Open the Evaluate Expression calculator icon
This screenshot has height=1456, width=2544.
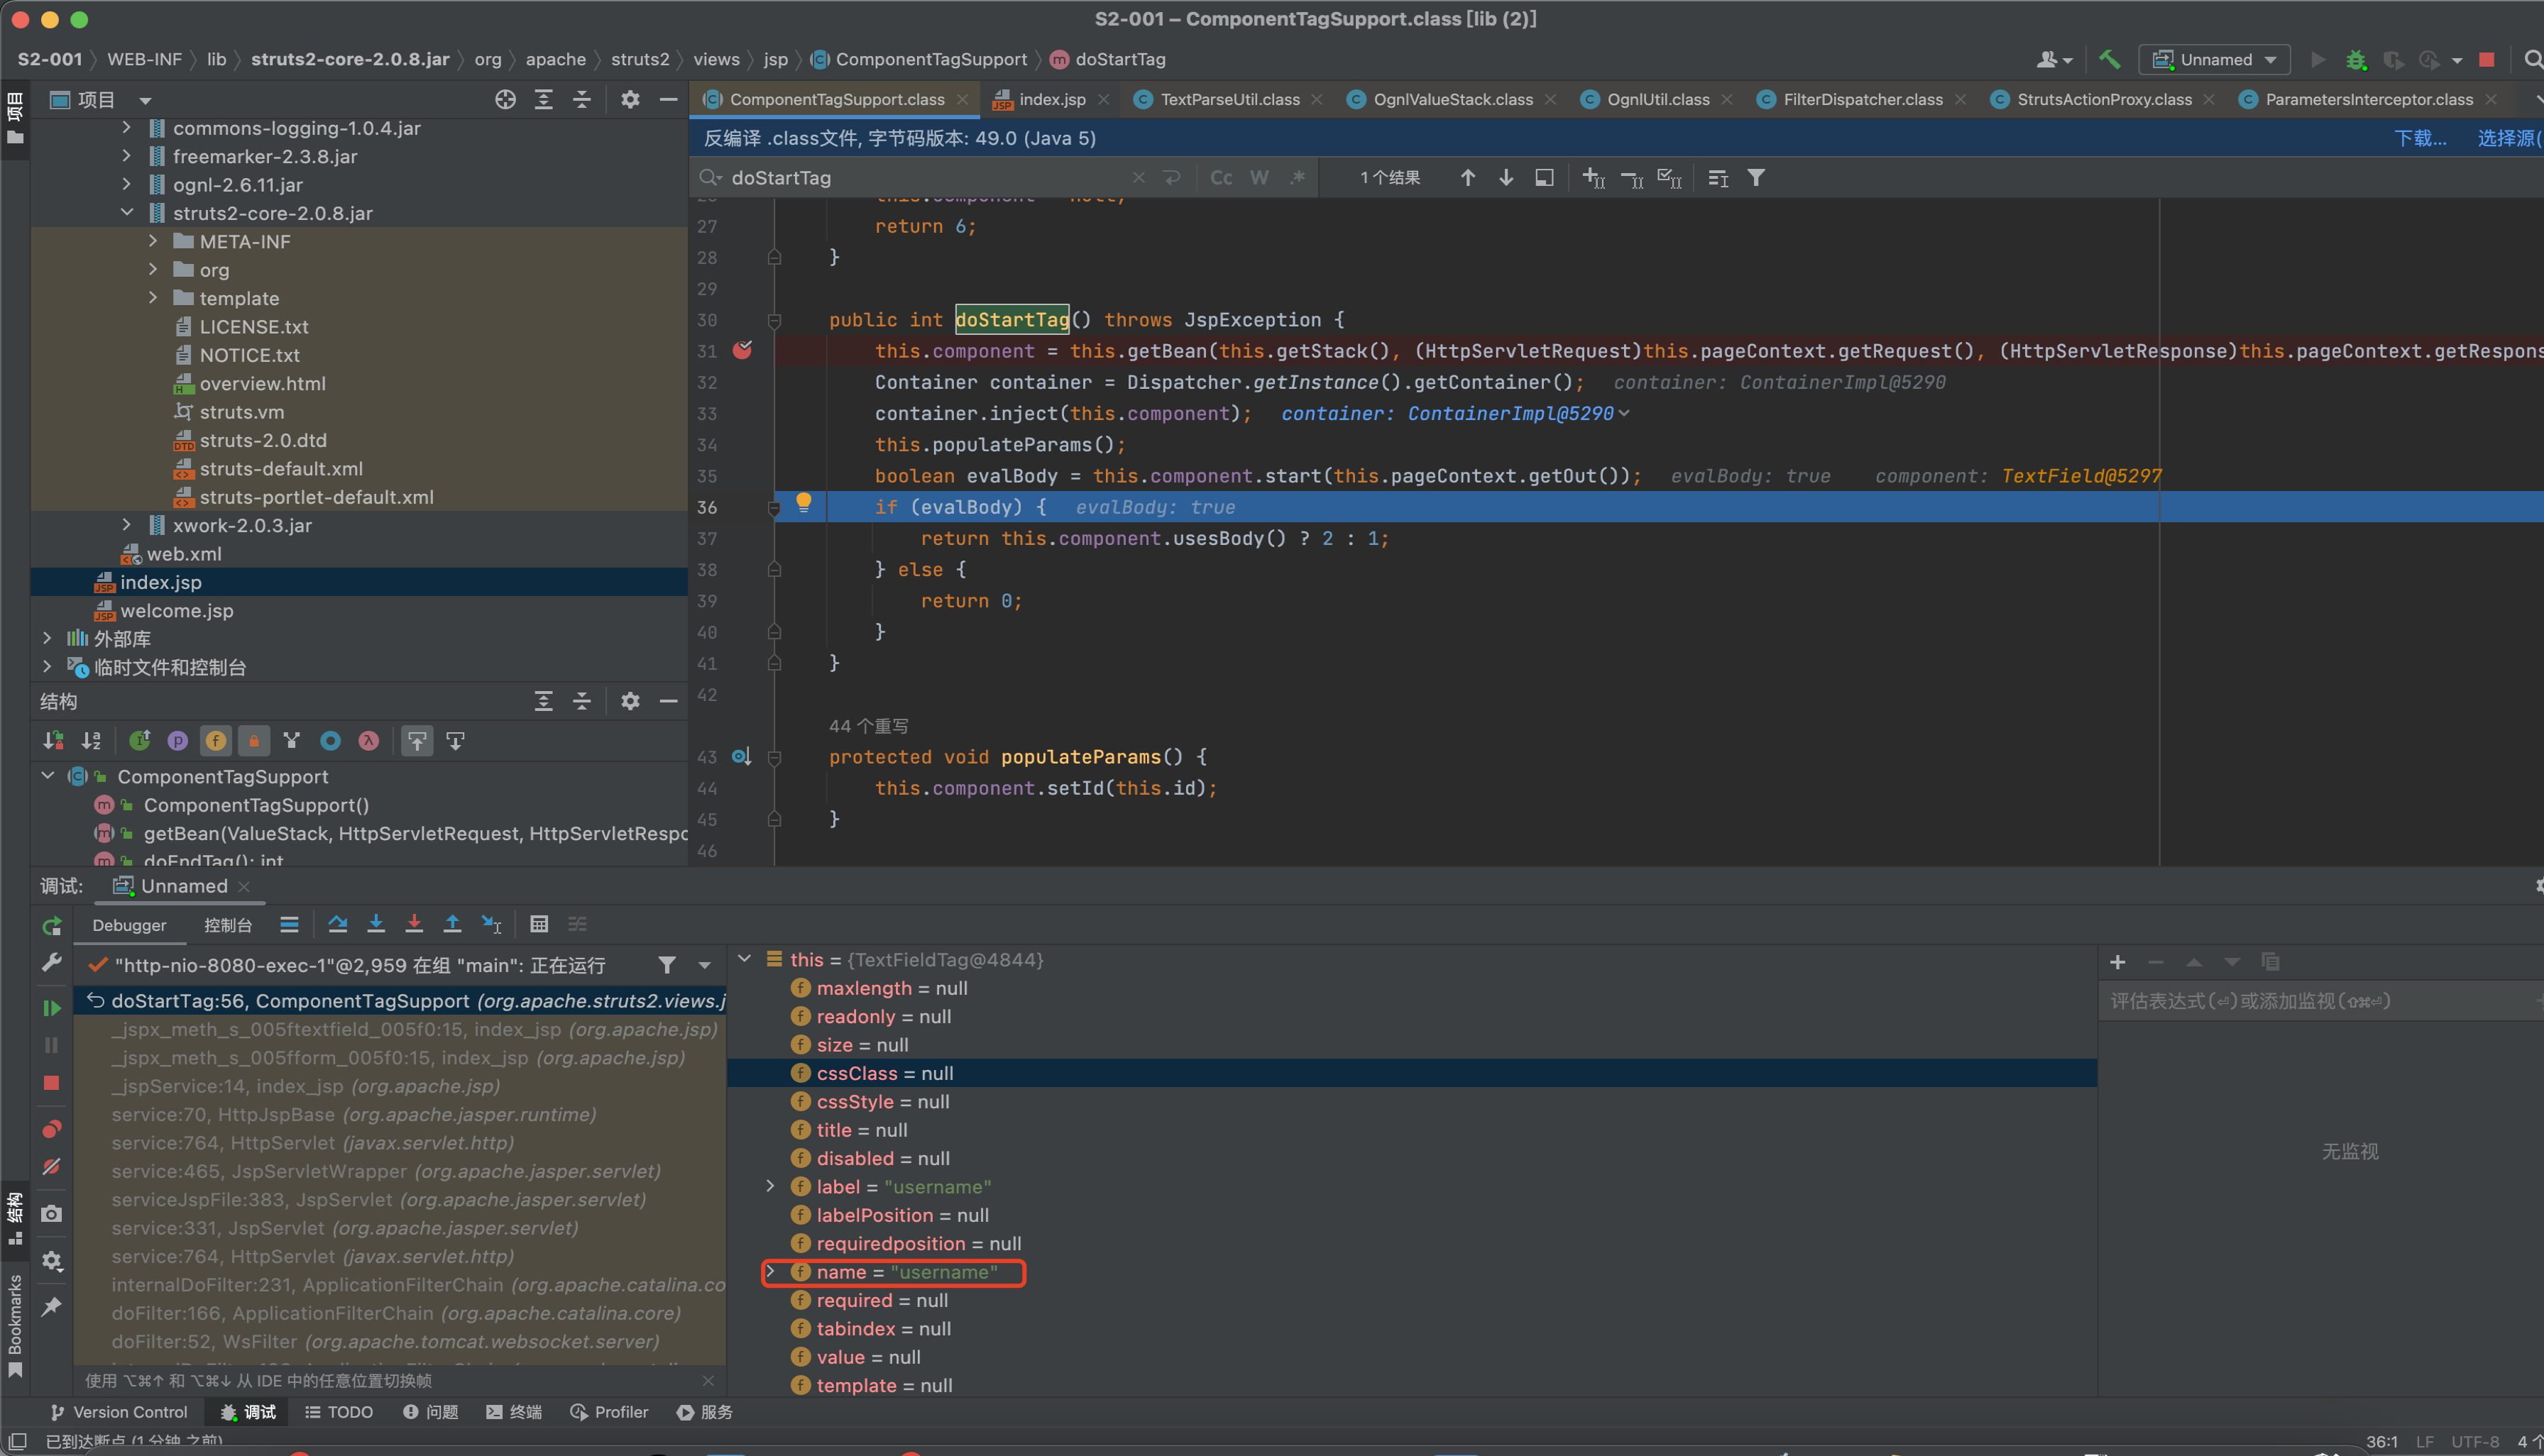click(539, 924)
